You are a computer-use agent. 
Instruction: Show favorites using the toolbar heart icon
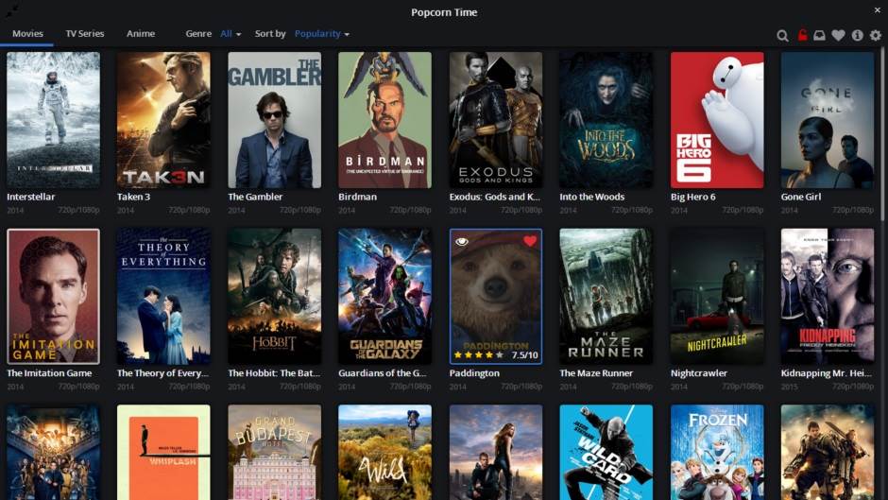pos(838,35)
